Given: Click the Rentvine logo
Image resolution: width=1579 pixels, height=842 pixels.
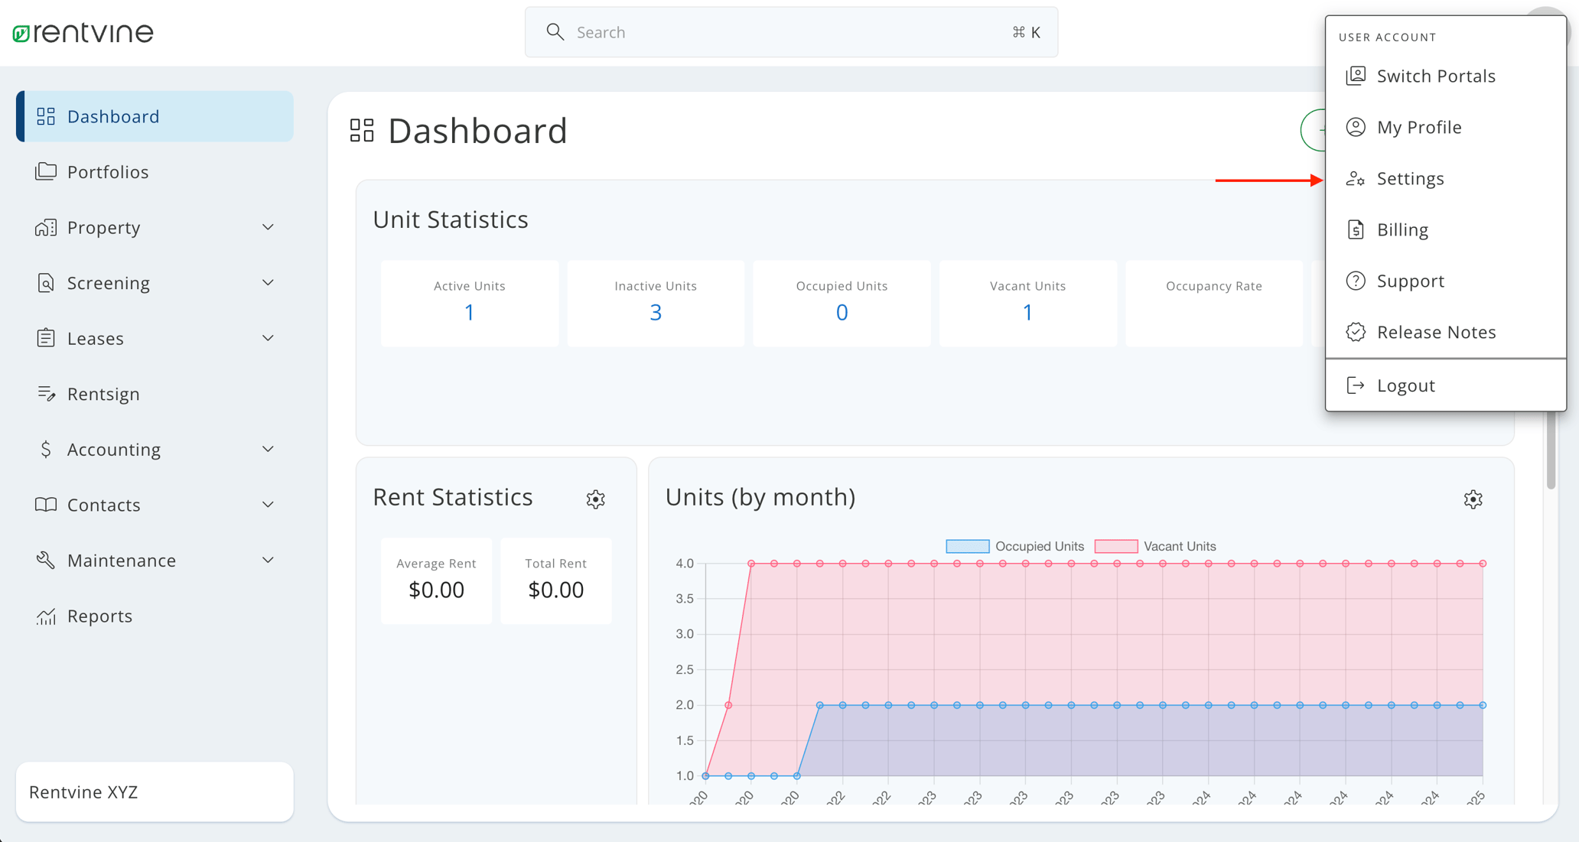Looking at the screenshot, I should click(83, 32).
